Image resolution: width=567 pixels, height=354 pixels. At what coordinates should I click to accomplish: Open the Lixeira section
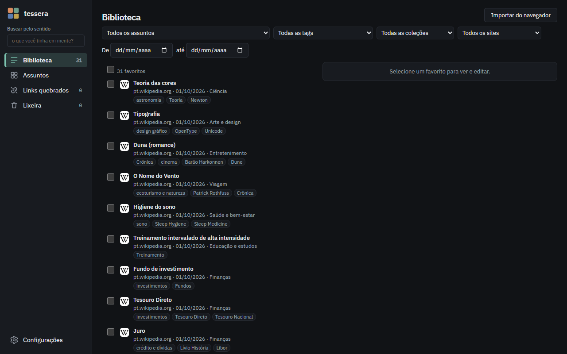coord(46,105)
